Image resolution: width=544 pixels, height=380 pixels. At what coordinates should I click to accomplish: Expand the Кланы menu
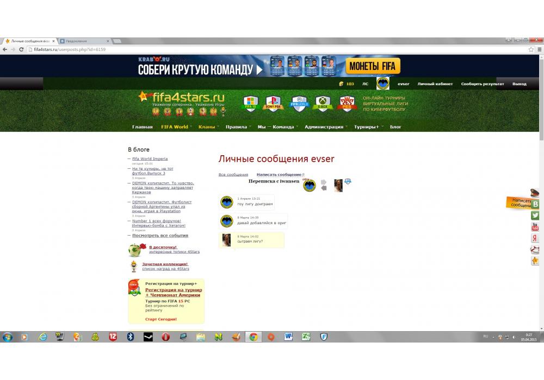[208, 127]
